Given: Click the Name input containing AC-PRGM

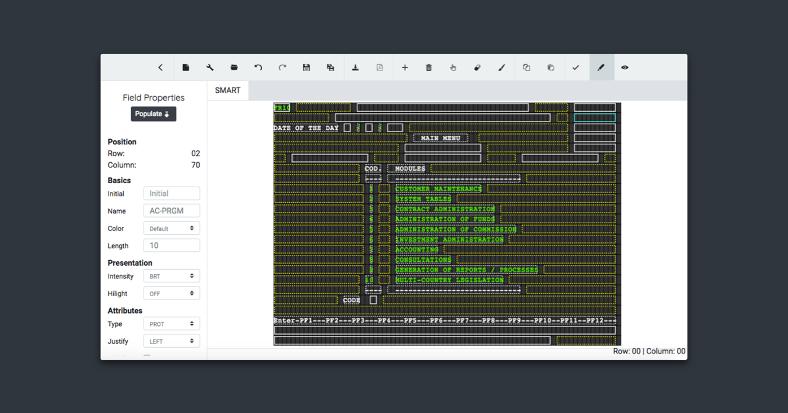Looking at the screenshot, I should (172, 210).
